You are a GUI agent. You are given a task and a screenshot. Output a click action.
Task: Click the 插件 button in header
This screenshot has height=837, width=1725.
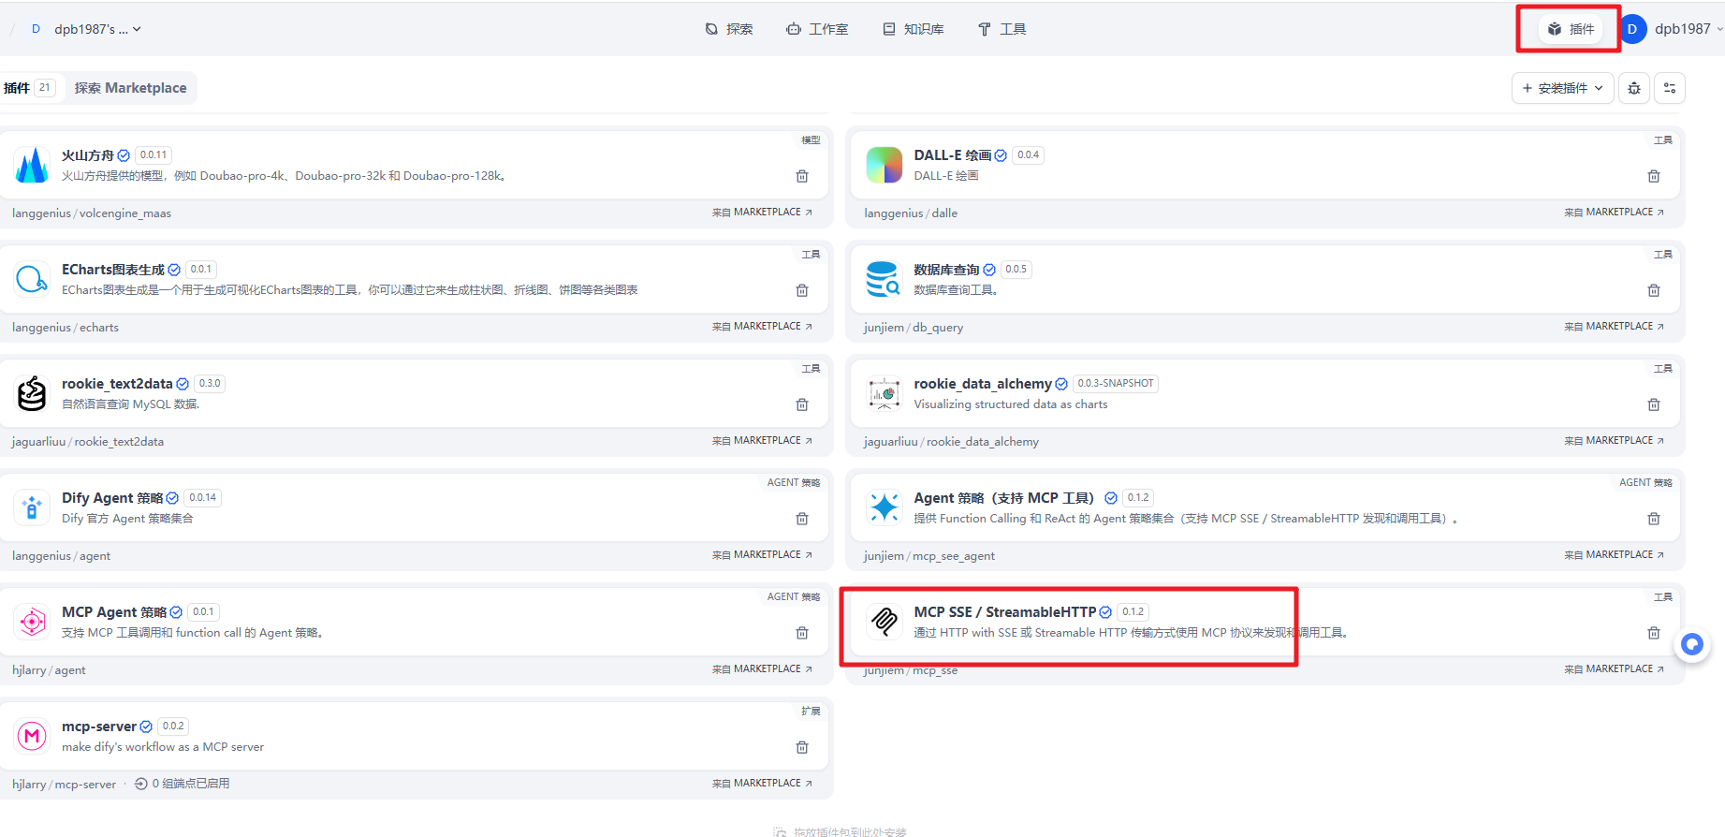pos(1570,29)
